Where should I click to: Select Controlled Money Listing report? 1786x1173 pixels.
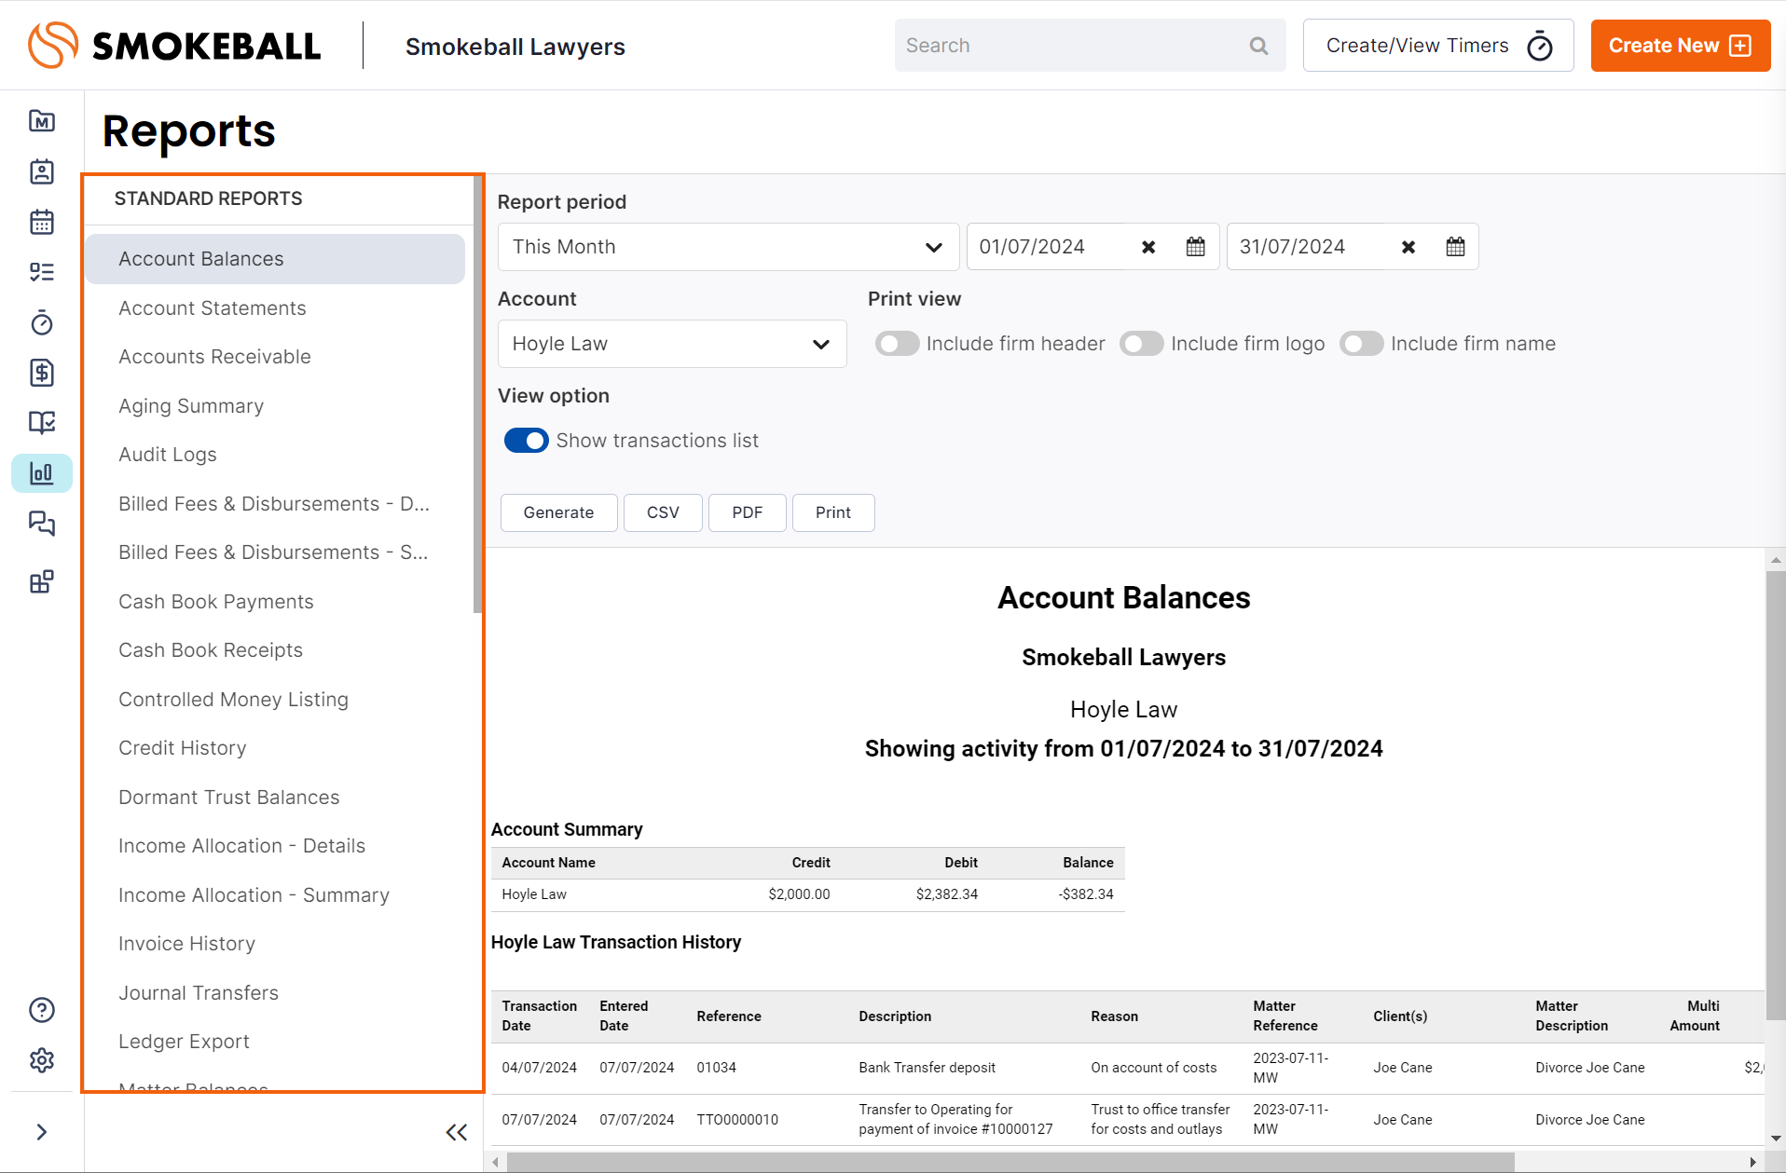233,700
